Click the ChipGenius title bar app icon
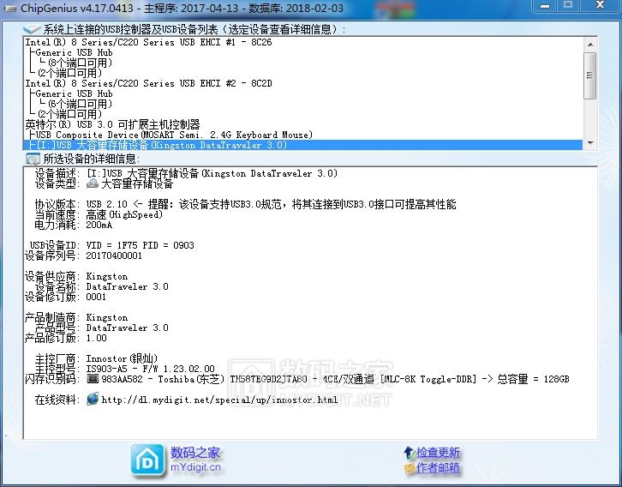The width and height of the screenshot is (622, 487). point(9,9)
